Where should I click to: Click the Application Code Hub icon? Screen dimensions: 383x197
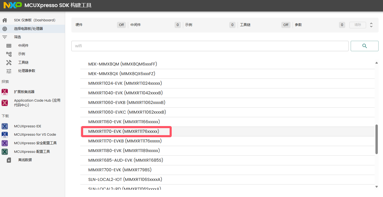click(5, 103)
